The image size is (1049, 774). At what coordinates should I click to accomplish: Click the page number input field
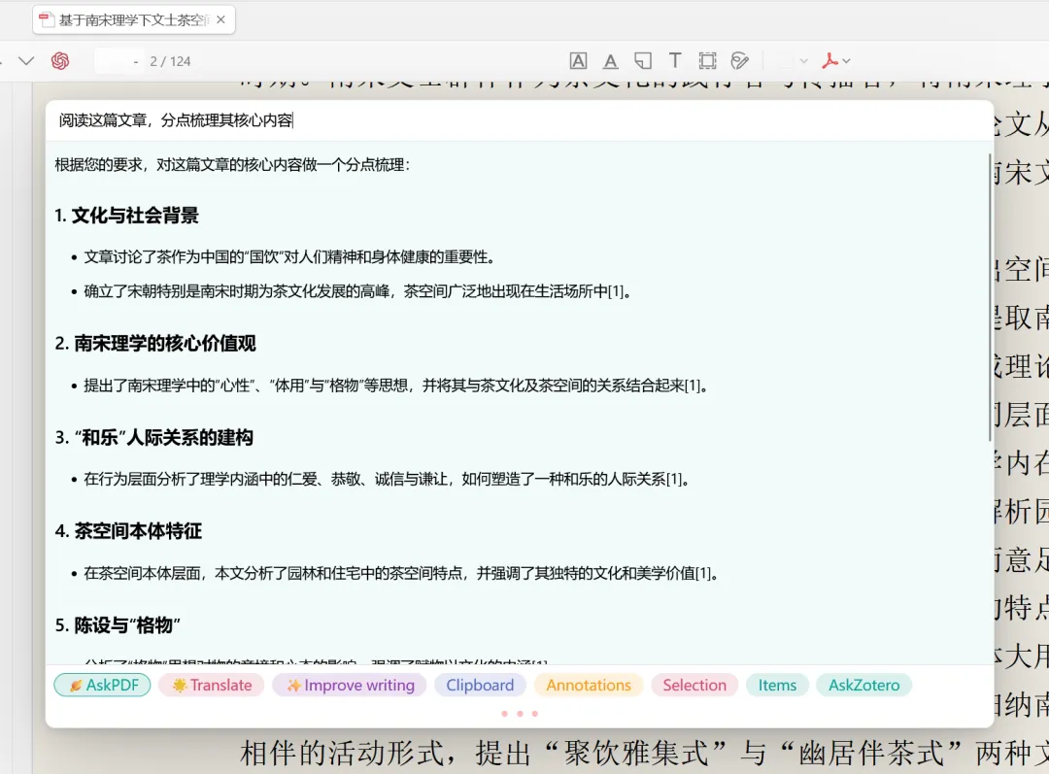point(118,61)
